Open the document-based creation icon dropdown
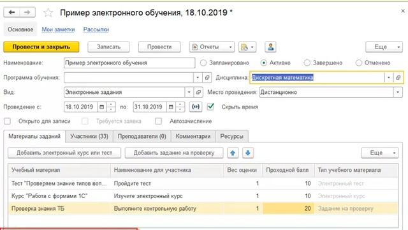This screenshot has height=230, width=408. (x=247, y=47)
